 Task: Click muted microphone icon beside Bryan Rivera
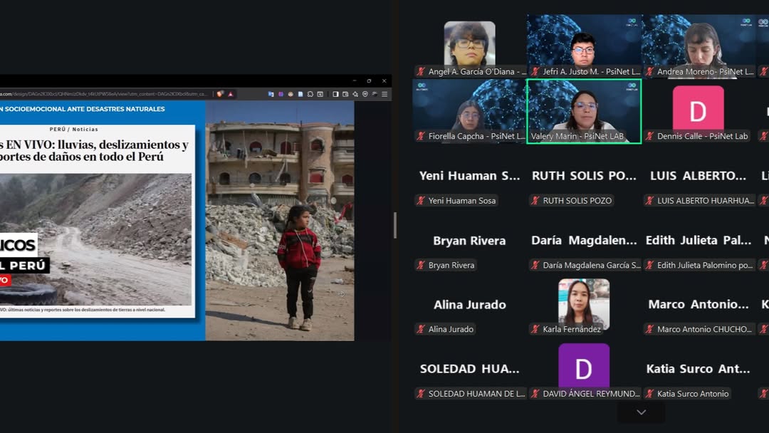(421, 265)
